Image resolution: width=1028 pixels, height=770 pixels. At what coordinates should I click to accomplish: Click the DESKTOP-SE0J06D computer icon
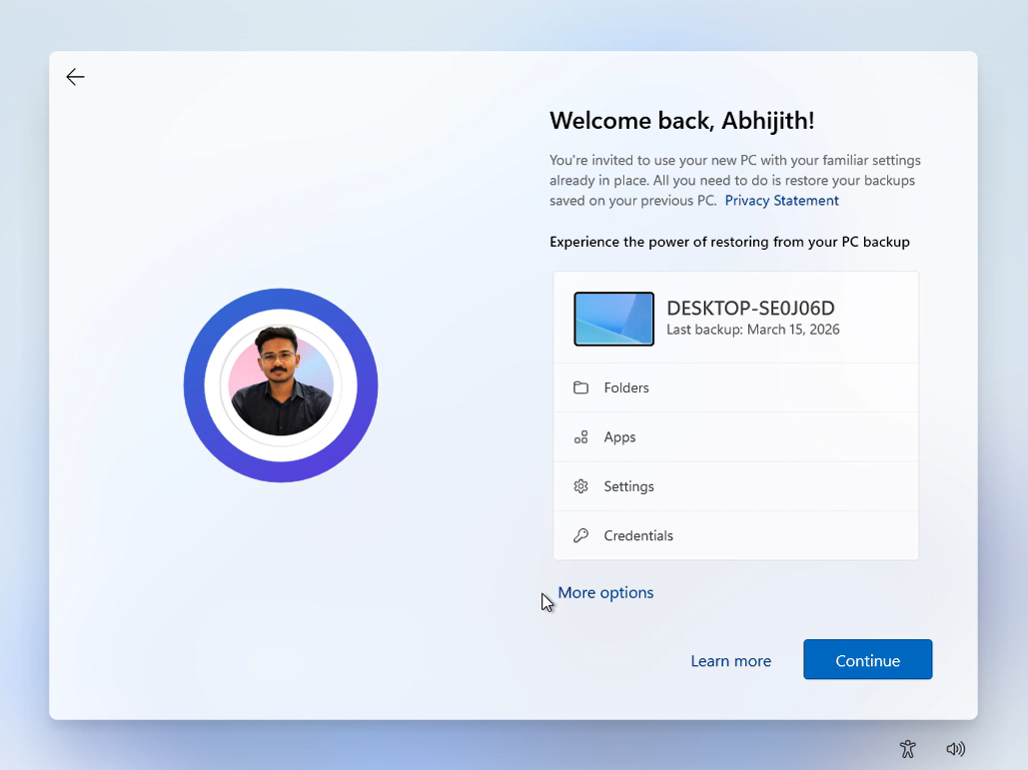click(613, 319)
